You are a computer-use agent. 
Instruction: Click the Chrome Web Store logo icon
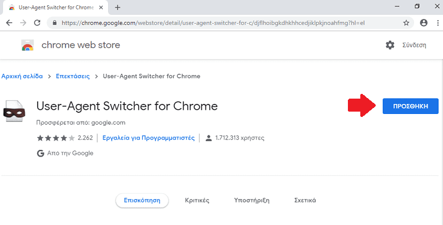(x=27, y=45)
